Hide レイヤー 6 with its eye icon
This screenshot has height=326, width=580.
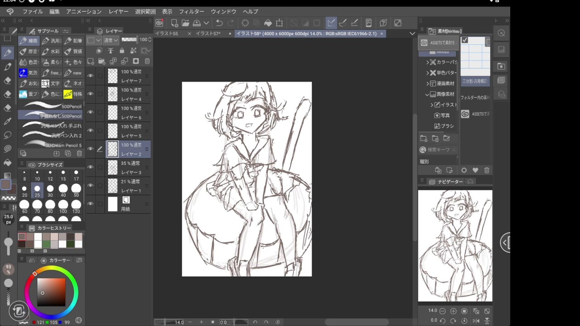[91, 112]
